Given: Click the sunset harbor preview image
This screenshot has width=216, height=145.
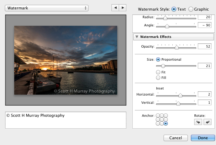Looking at the screenshot, I should (x=65, y=60).
